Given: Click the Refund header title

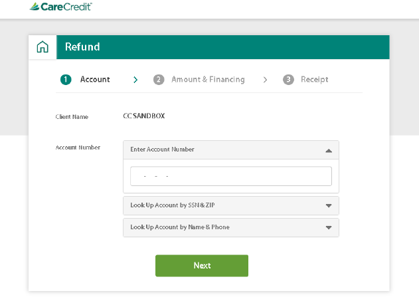Looking at the screenshot, I should (82, 47).
